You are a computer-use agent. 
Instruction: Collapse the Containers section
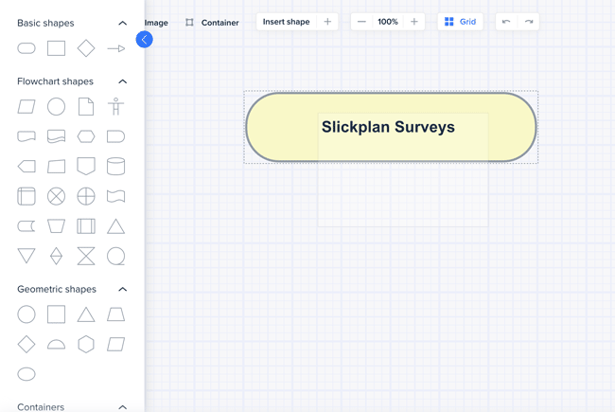coord(122,406)
